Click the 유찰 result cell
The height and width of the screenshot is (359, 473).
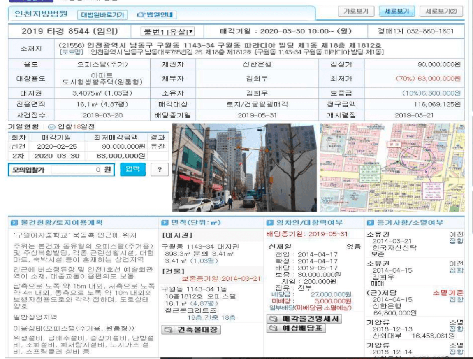pyautogui.click(x=158, y=147)
